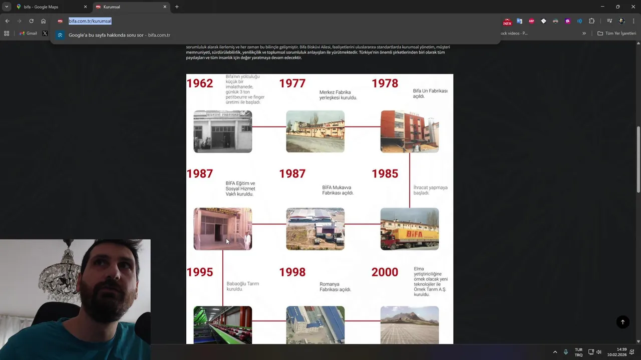641x360 pixels.
Task: Click the 1977 Merkez Fabrika photo
Action: click(x=315, y=131)
